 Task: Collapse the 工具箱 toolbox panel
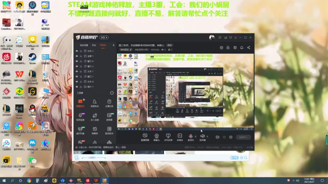click(x=112, y=93)
